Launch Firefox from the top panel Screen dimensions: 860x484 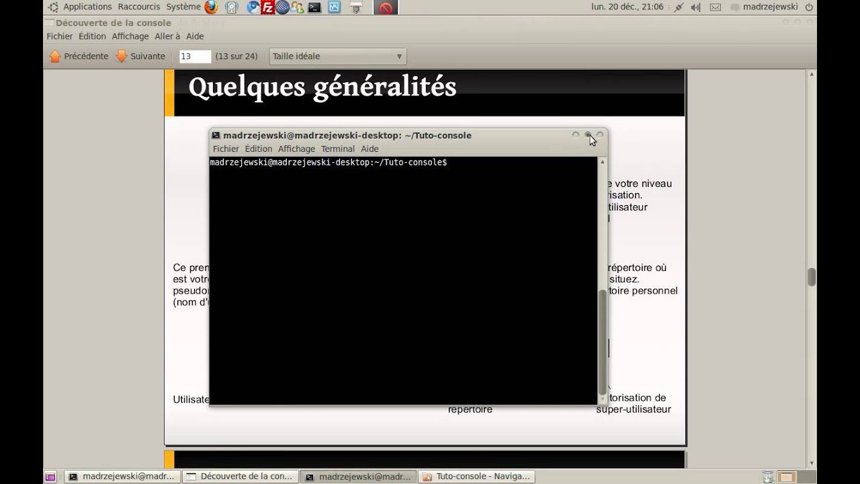211,7
